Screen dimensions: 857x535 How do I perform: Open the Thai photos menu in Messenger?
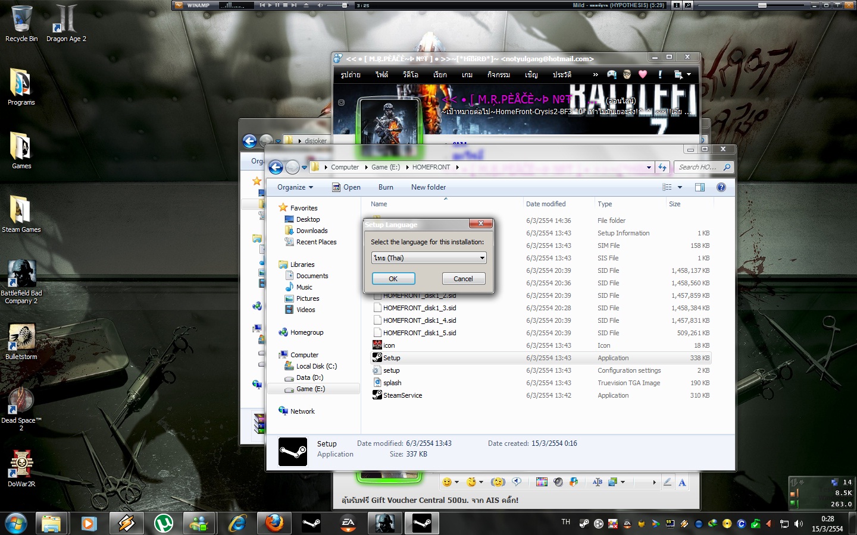(x=351, y=75)
